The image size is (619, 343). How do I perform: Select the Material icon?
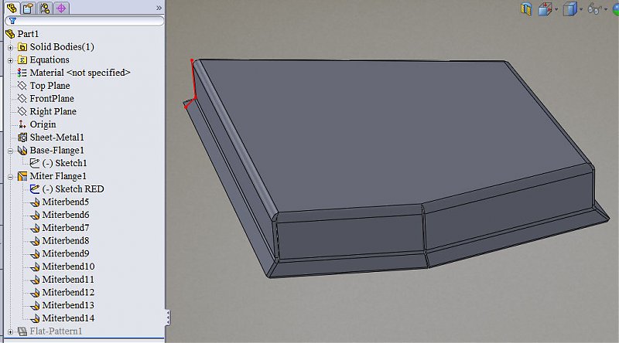pyautogui.click(x=22, y=73)
